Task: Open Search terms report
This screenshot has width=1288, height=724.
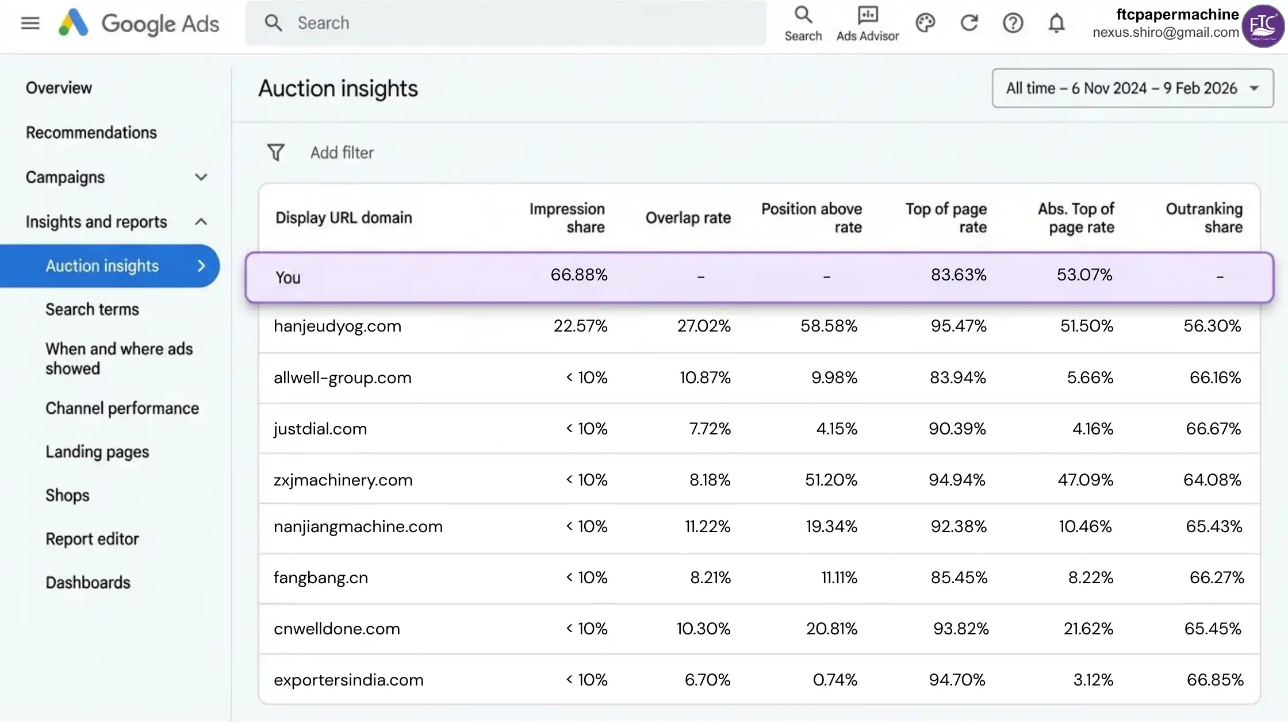Action: (92, 309)
